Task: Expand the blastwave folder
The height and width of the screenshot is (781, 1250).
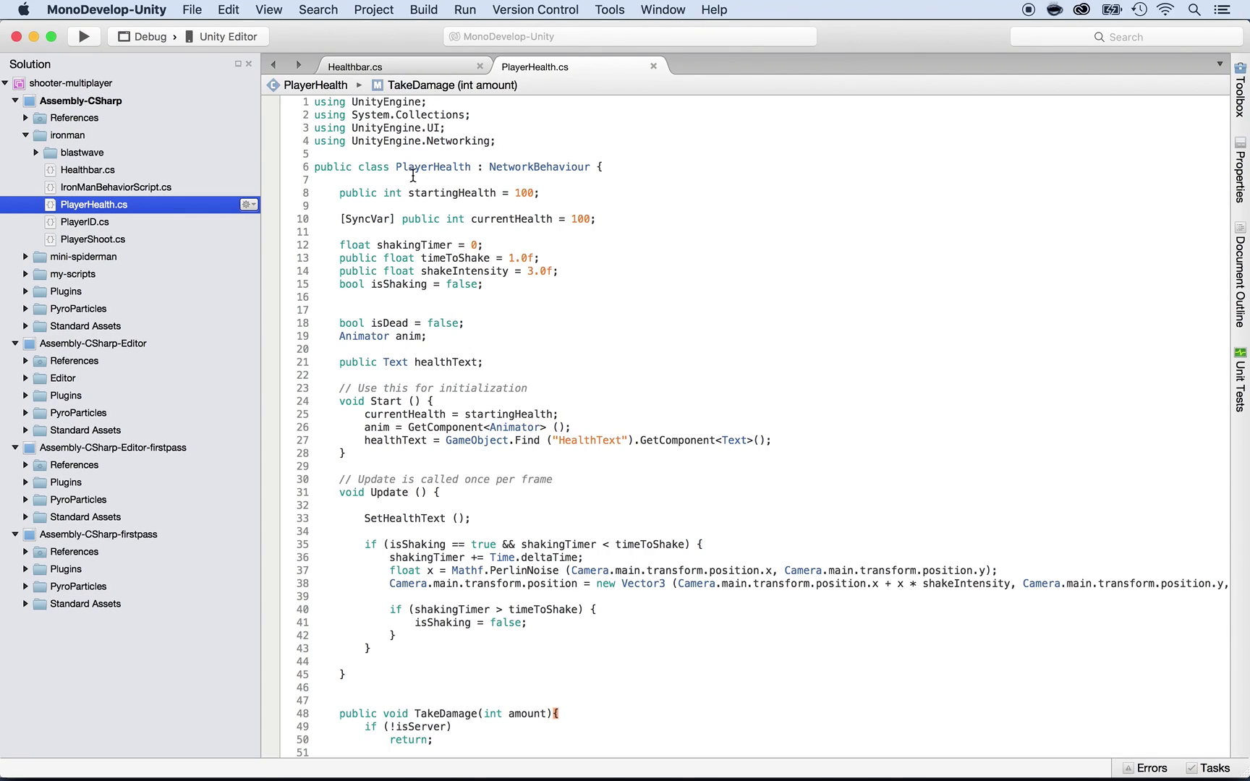Action: tap(35, 153)
